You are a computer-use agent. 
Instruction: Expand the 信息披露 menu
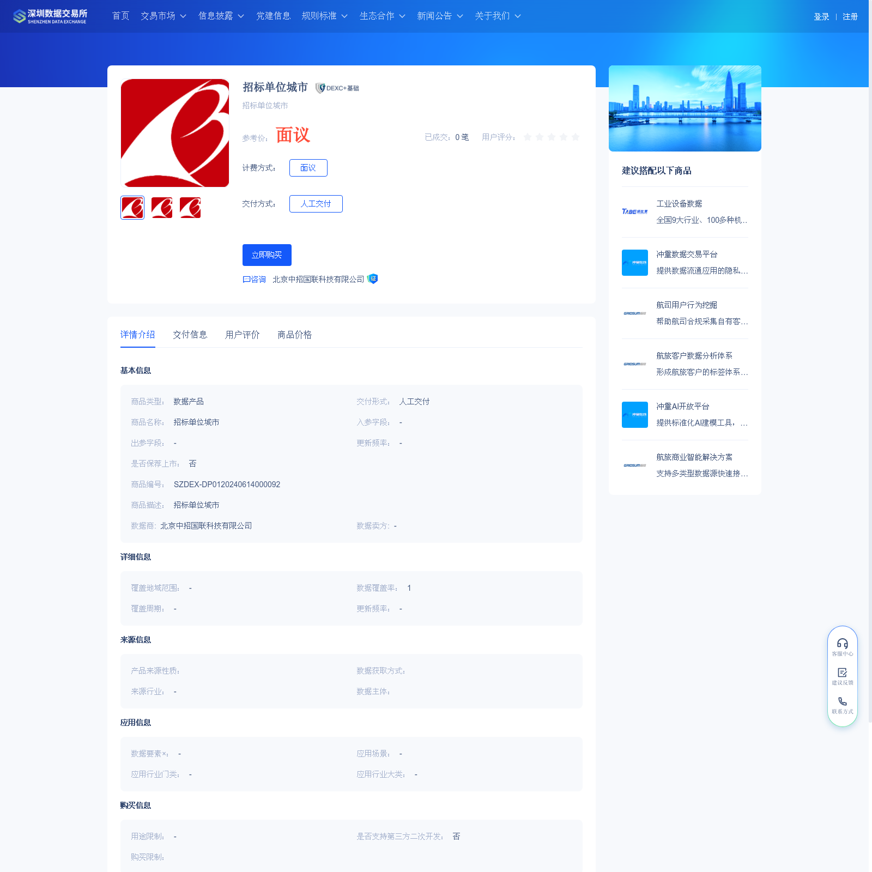coord(221,16)
